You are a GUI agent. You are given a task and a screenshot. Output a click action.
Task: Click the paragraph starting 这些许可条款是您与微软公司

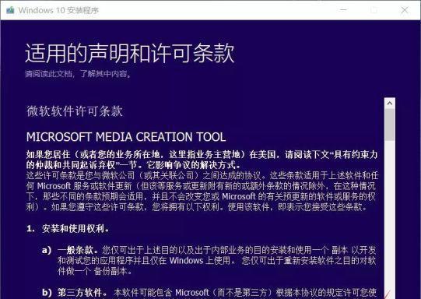click(202, 191)
